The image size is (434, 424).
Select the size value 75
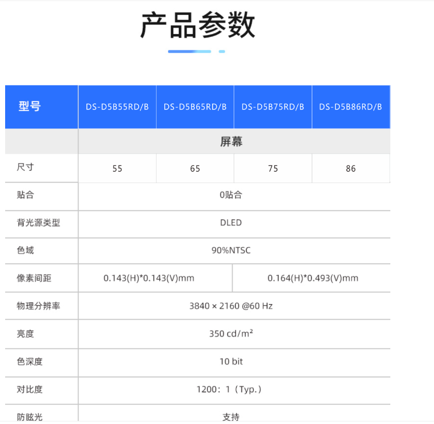point(273,169)
